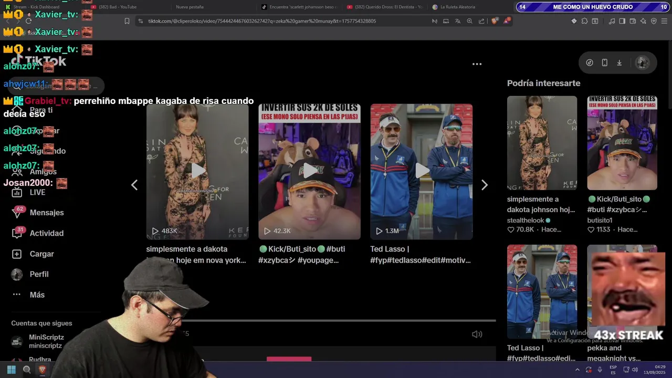Viewport: 672px width, 378px height.
Task: Open the three-dots menu above the videos
Action: click(x=477, y=64)
